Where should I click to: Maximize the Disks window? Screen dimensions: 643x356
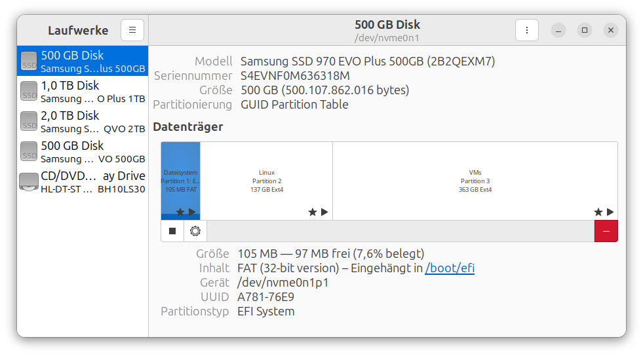pyautogui.click(x=585, y=30)
